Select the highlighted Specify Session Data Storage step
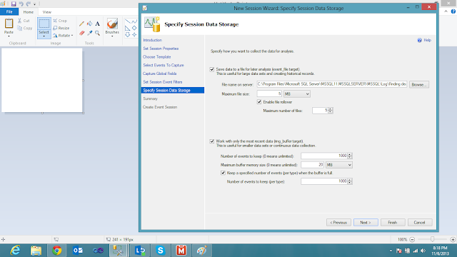457x257 pixels. tap(173, 91)
